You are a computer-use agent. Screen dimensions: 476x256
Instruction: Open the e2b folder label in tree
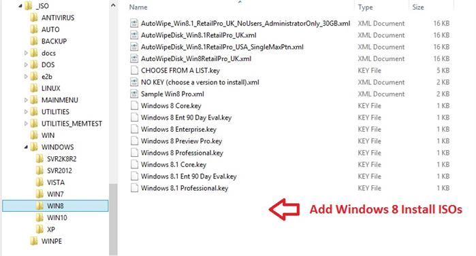coord(47,77)
